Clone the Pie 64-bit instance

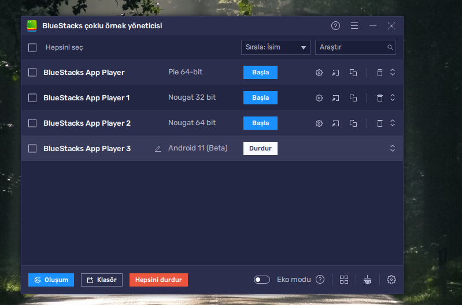(353, 73)
